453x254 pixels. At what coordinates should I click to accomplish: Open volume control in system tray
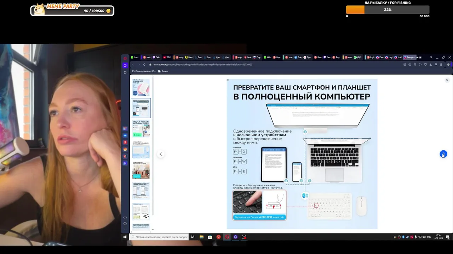[x=424, y=237]
